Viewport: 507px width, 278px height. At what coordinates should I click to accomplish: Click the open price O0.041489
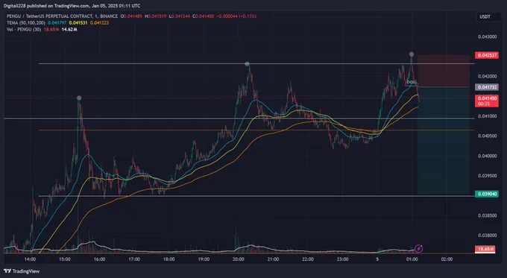click(131, 16)
